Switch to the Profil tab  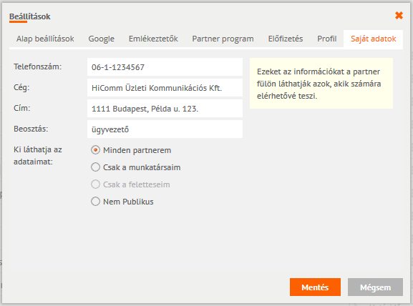click(326, 39)
